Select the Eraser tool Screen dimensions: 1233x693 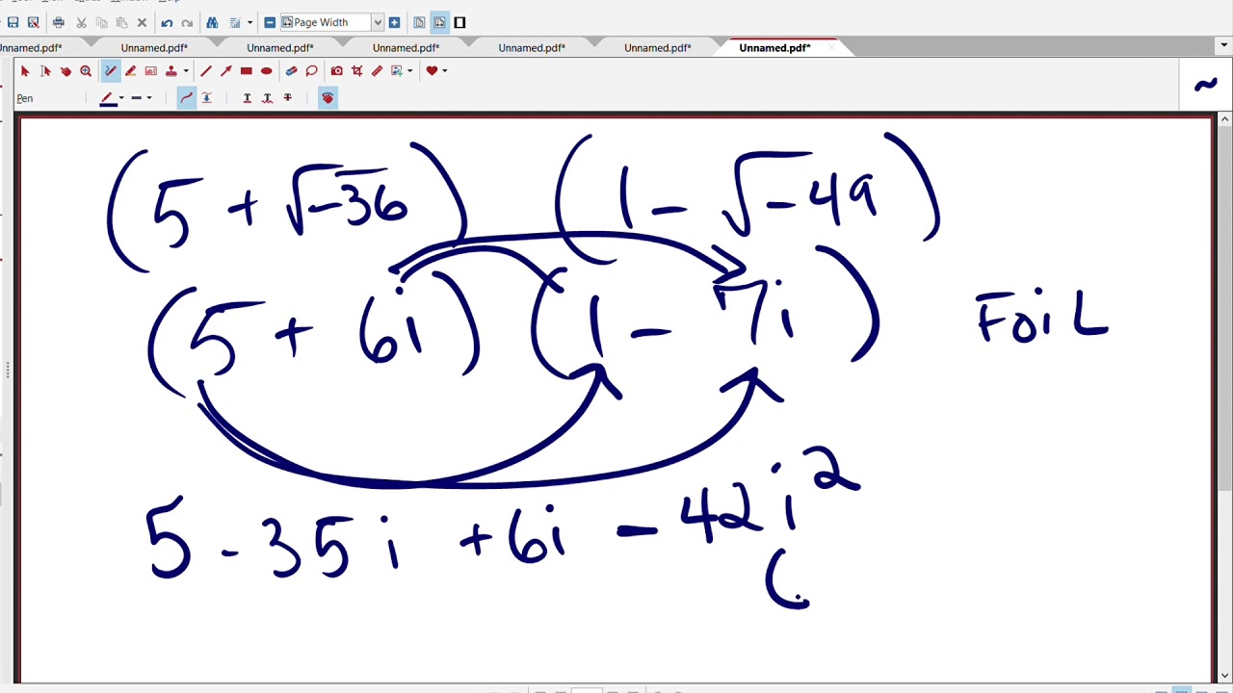coord(292,71)
